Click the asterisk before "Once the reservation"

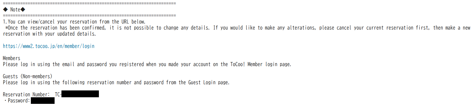[6, 28]
